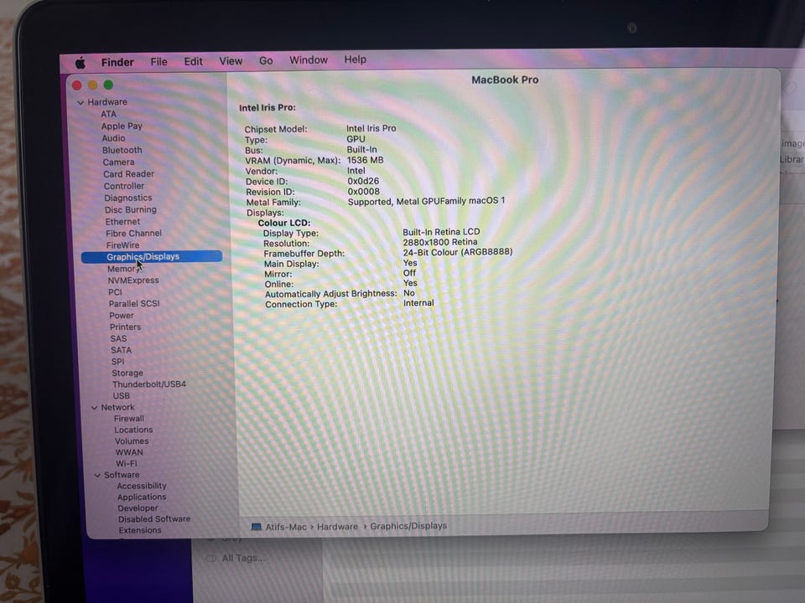The image size is (805, 603).
Task: Click the Intel Iris Pro heading
Action: pos(267,108)
